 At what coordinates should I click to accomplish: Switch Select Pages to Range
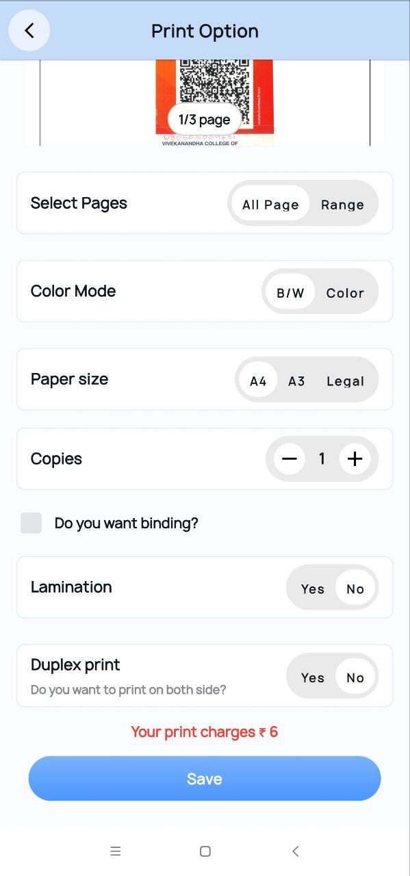coord(342,204)
